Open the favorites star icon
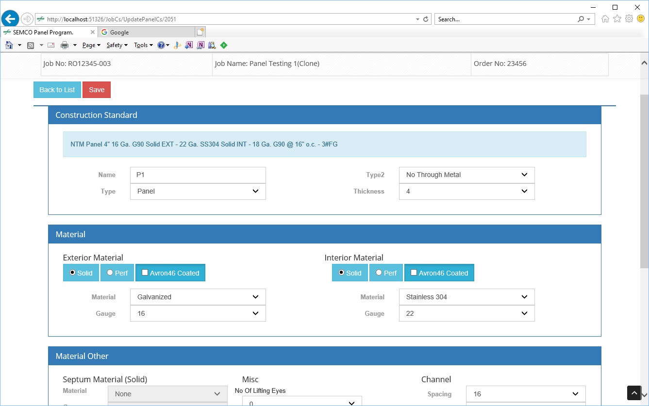649x406 pixels. (617, 19)
